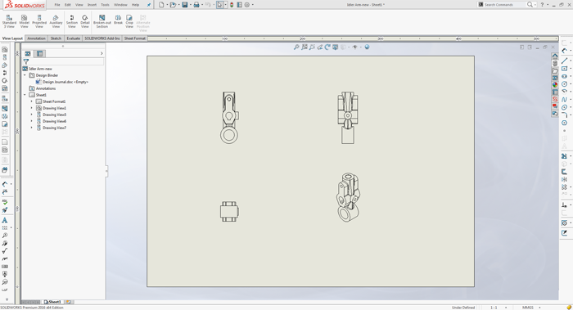The height and width of the screenshot is (310, 573).
Task: Select the Section View tool
Action: pos(72,21)
